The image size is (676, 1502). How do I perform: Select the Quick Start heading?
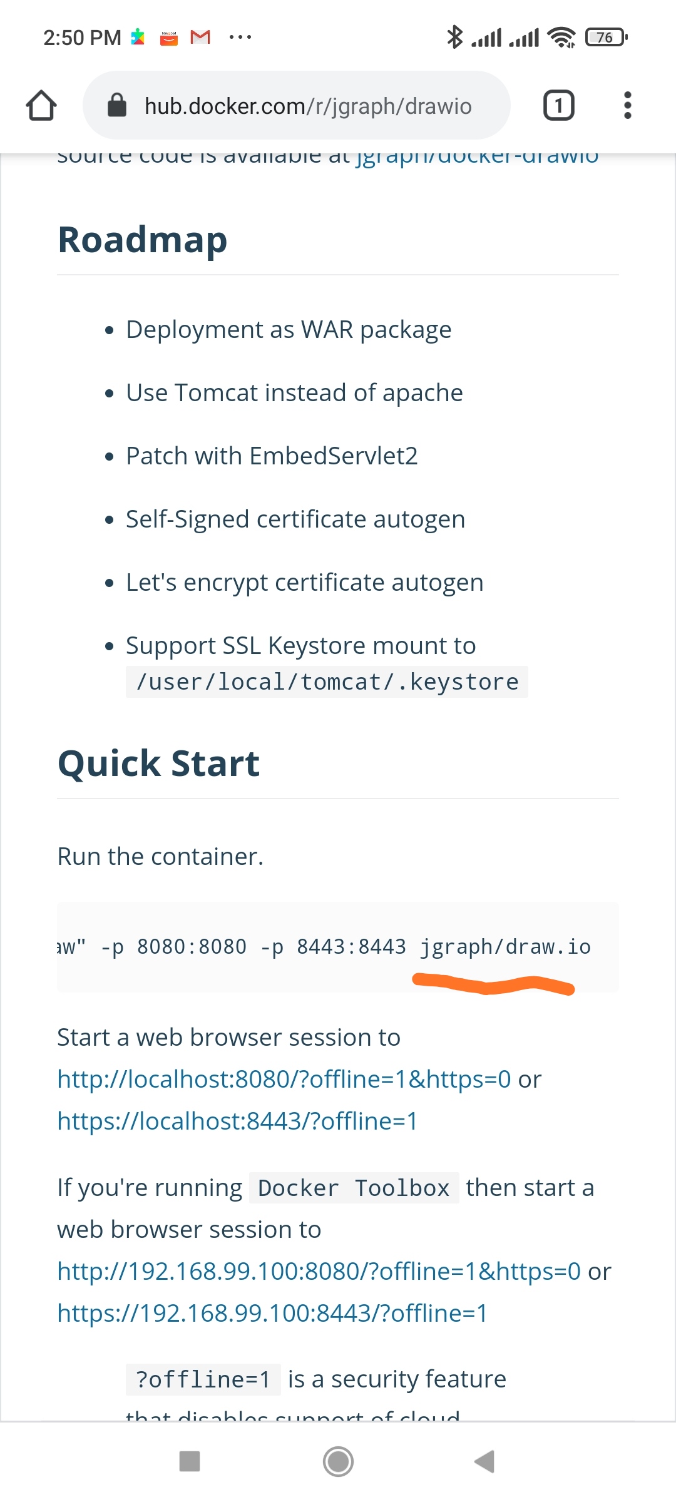(x=158, y=762)
